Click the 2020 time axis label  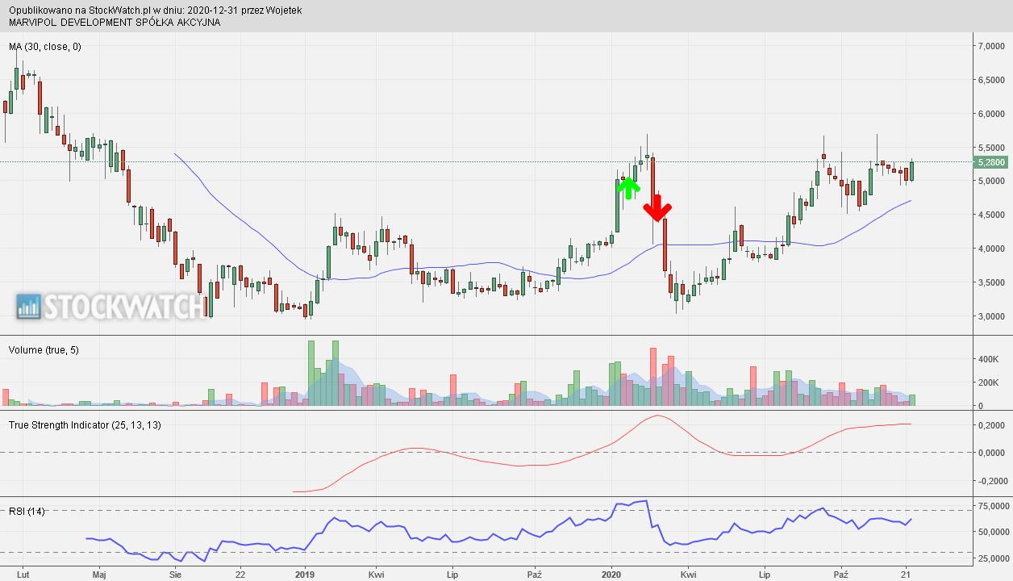(611, 575)
